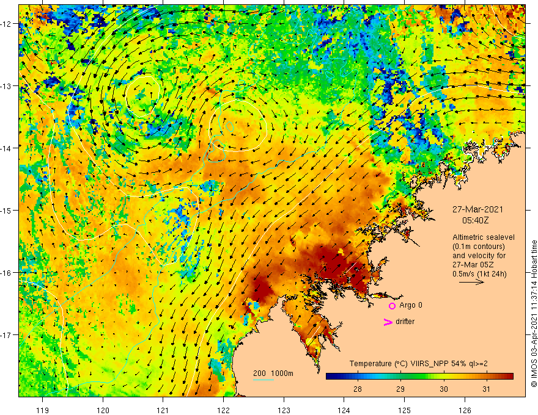Click the longitude axis label 119
The width and height of the screenshot is (538, 415).
[x=42, y=410]
